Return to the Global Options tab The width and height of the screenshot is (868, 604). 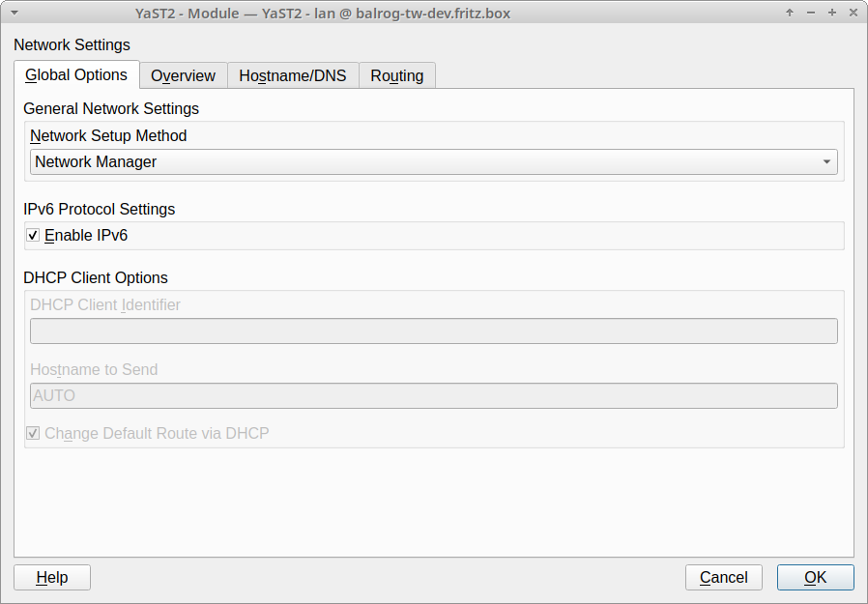click(x=76, y=74)
